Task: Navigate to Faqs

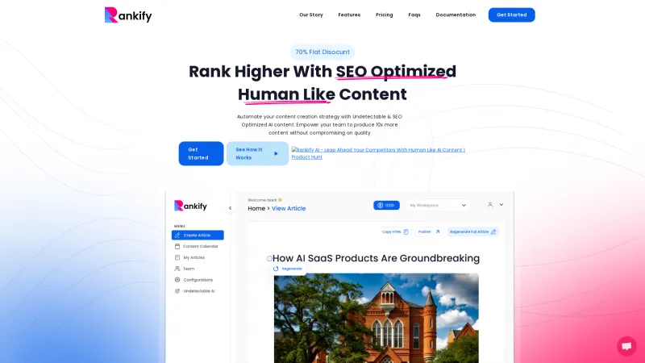Action: pos(414,15)
